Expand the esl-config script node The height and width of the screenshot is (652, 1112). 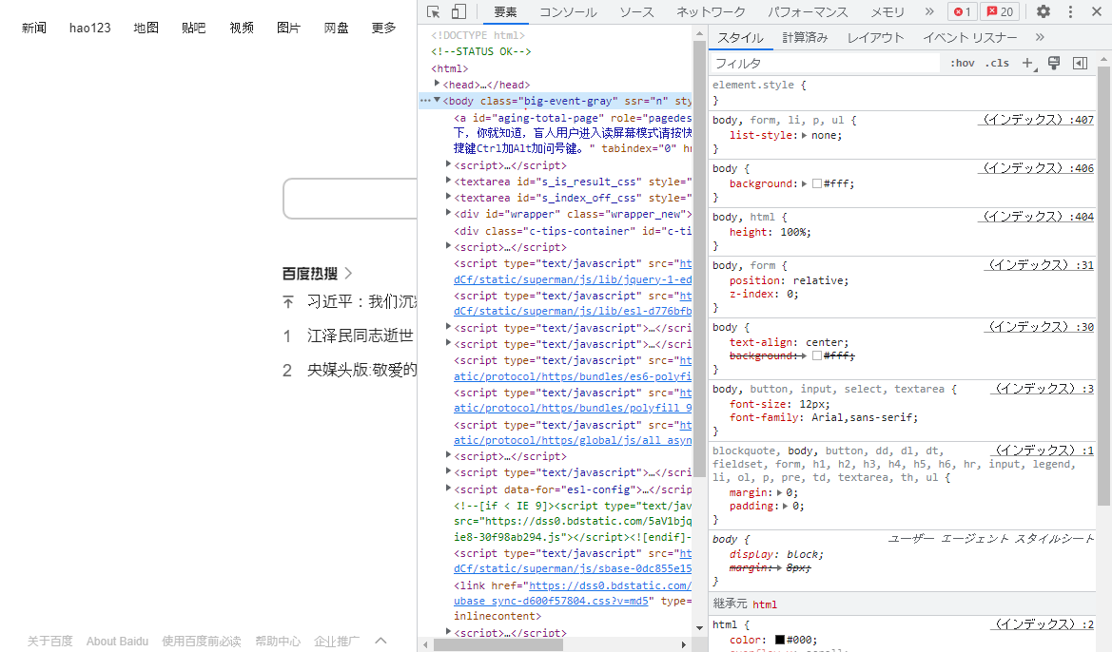click(x=448, y=488)
